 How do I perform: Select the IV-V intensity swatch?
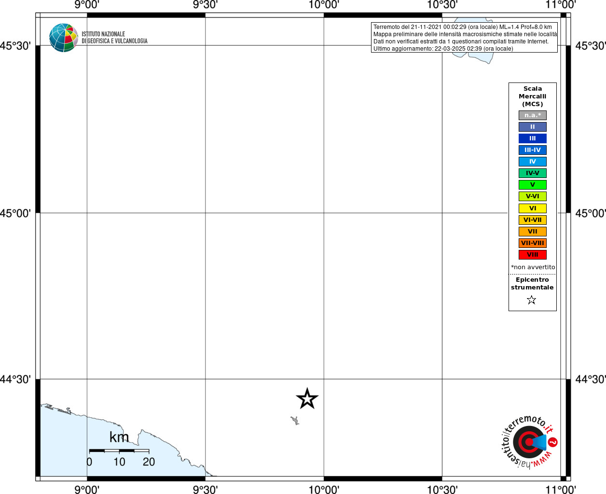point(533,173)
